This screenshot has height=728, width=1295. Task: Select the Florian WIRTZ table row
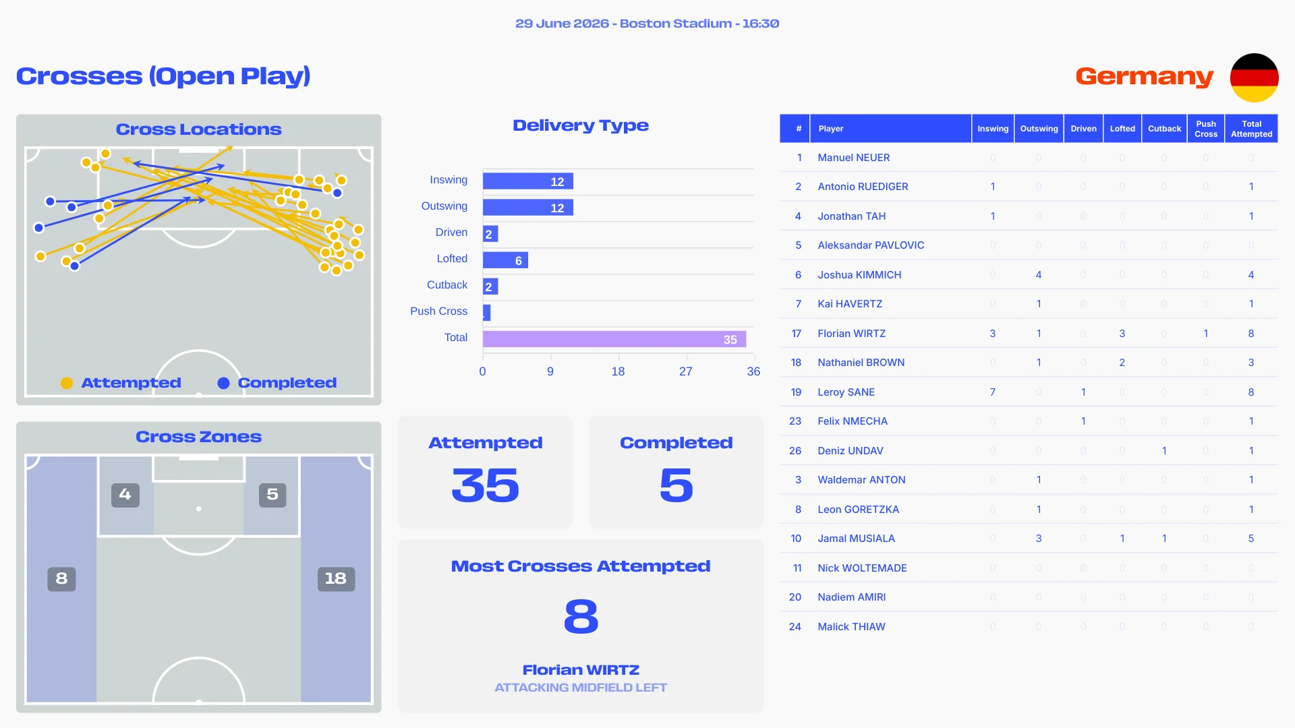pyautogui.click(x=1029, y=333)
